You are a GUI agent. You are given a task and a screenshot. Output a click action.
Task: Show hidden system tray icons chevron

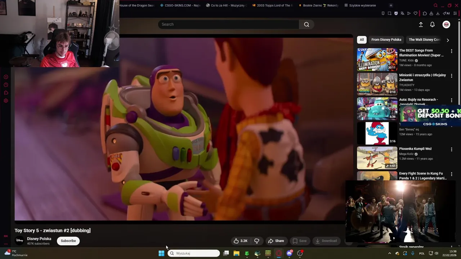coord(389,253)
